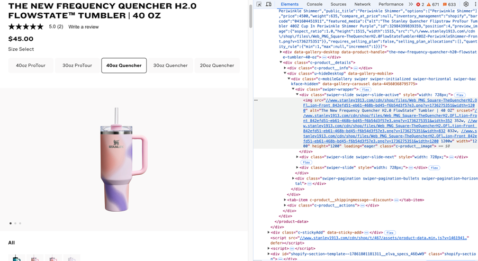This screenshot has width=478, height=261.
Task: Open the product-data.min.js script link
Action: (x=383, y=238)
